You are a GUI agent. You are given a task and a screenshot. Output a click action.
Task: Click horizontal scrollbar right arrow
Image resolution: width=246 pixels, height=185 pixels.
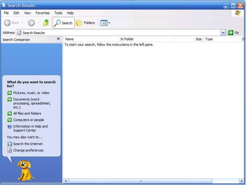point(241,181)
